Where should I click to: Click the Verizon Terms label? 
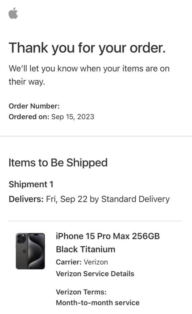[81, 292]
